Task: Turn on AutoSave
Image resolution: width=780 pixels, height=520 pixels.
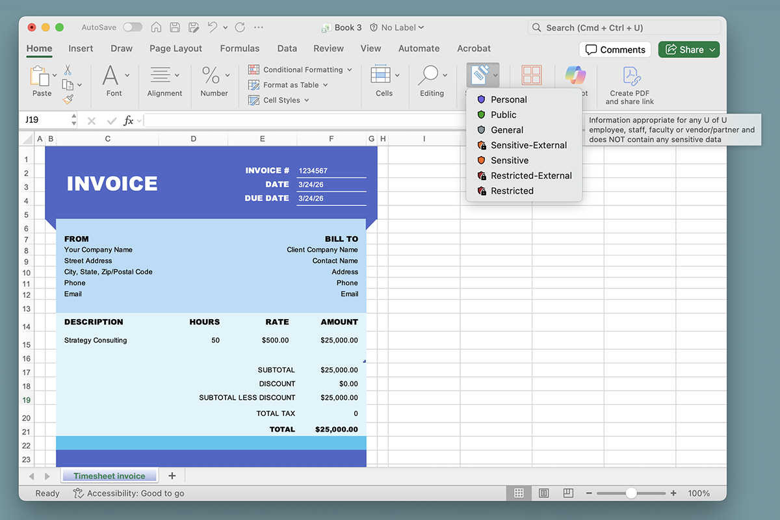Action: click(x=132, y=27)
